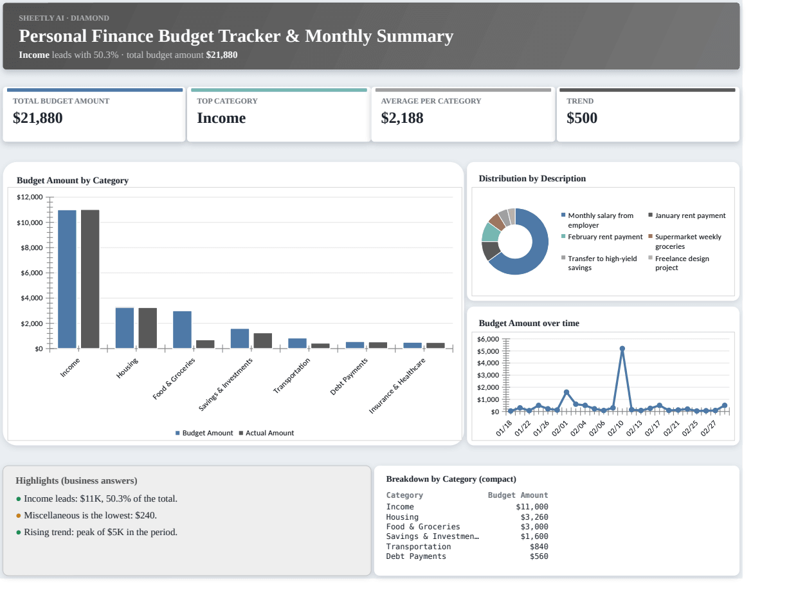Select the Transportation row in the breakdown table

pos(467,547)
